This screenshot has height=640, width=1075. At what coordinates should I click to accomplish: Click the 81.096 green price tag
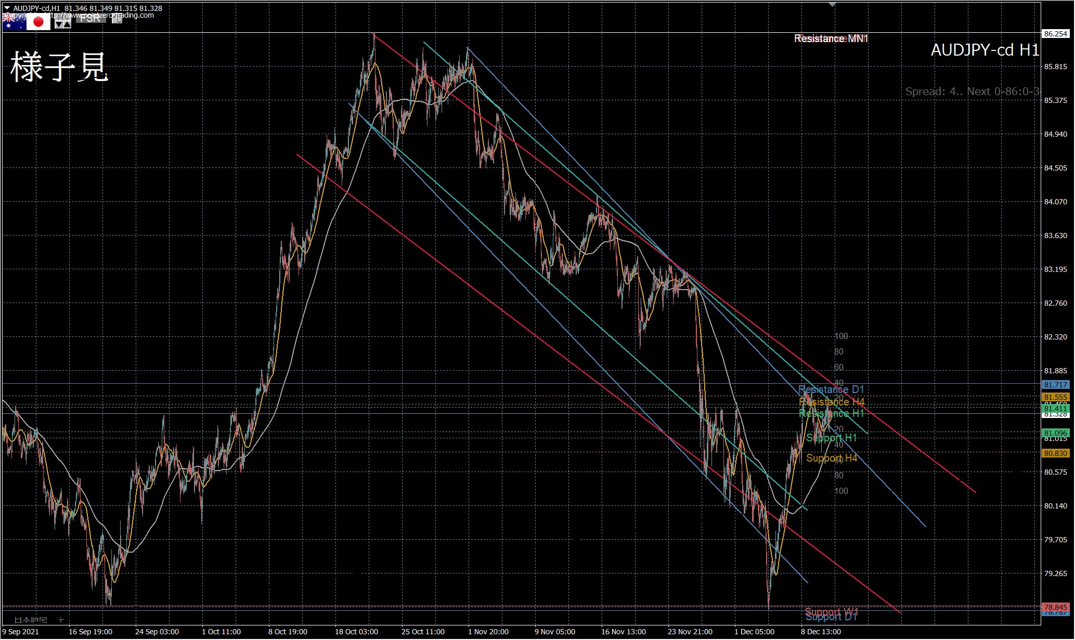click(x=1055, y=433)
